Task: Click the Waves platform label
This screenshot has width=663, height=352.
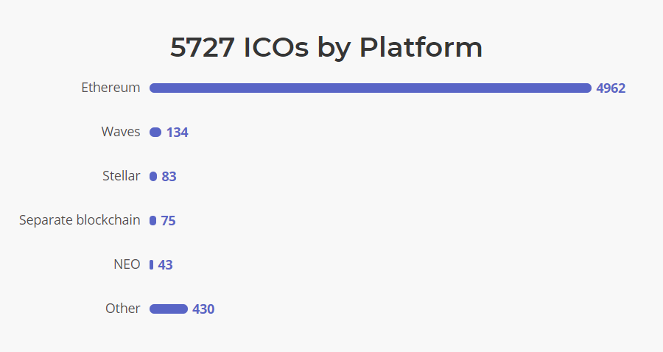Action: click(x=121, y=132)
